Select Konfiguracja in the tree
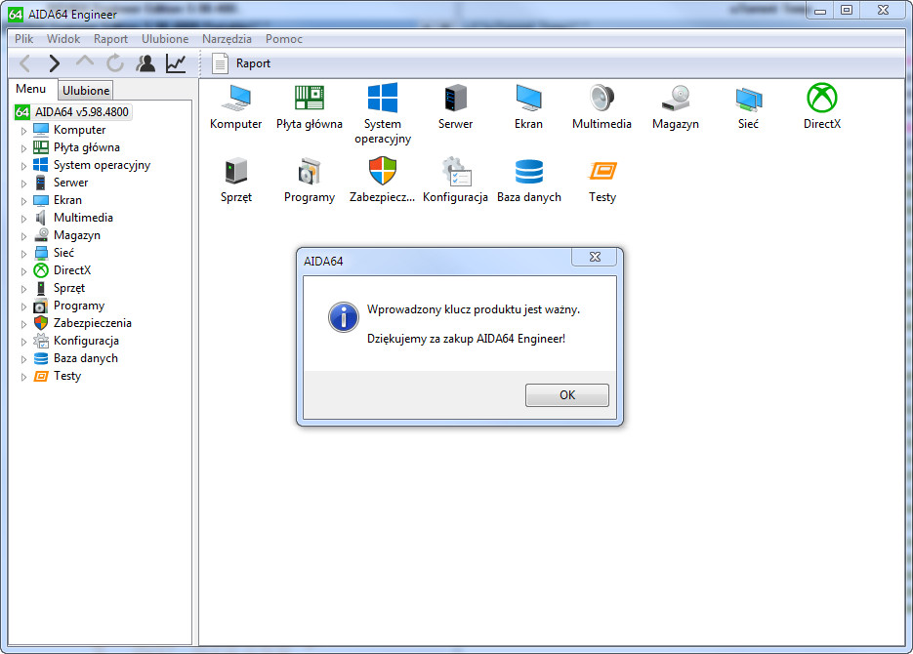The height and width of the screenshot is (654, 913). [86, 341]
